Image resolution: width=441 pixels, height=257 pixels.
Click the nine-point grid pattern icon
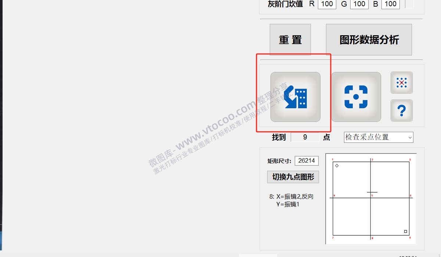pos(401,83)
